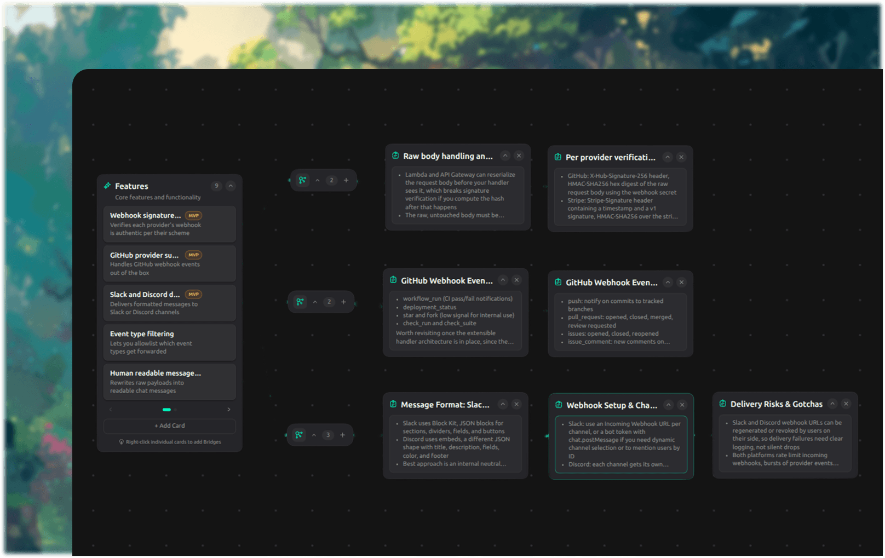The width and height of the screenshot is (885, 558).
Task: Select the 'Message Format: Slac...' title
Action: 445,405
